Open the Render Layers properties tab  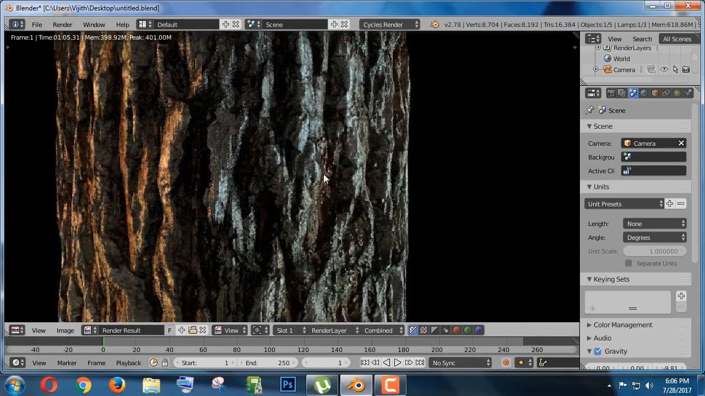click(x=621, y=93)
